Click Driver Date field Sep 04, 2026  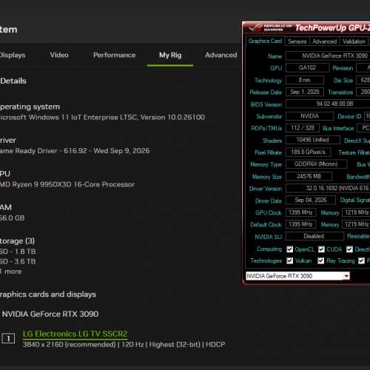tap(311, 200)
